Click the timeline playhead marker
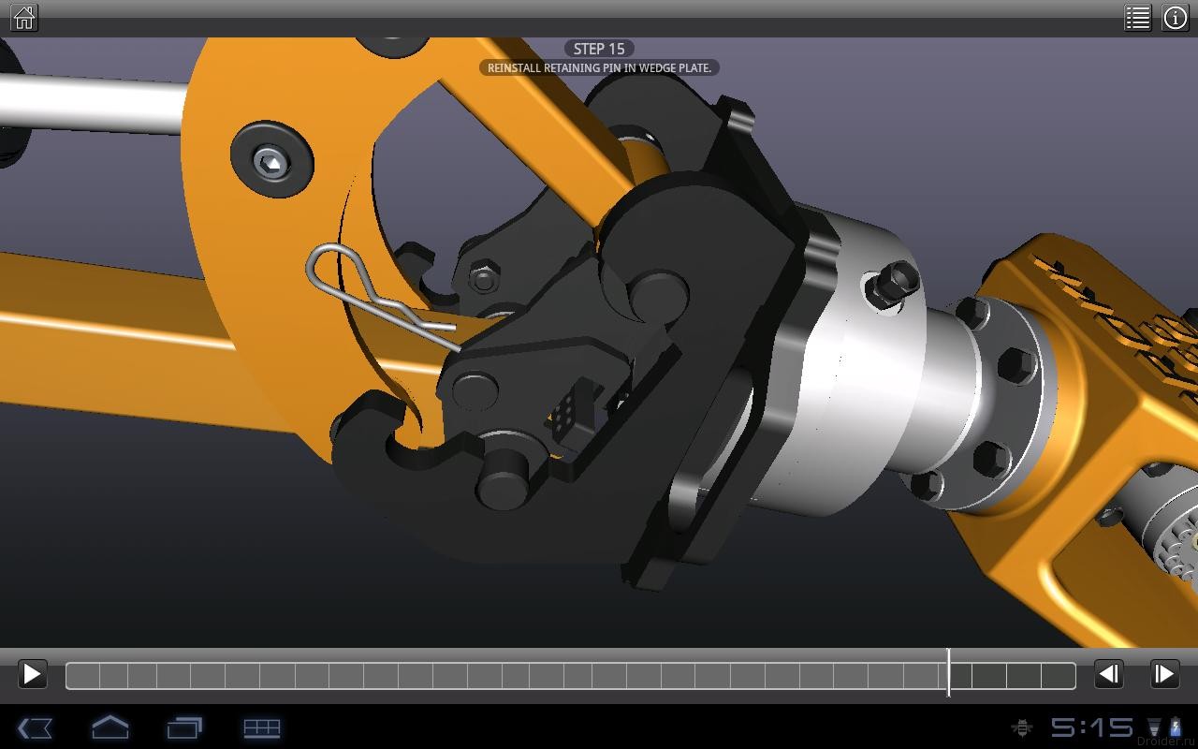Image resolution: width=1198 pixels, height=749 pixels. tap(949, 674)
